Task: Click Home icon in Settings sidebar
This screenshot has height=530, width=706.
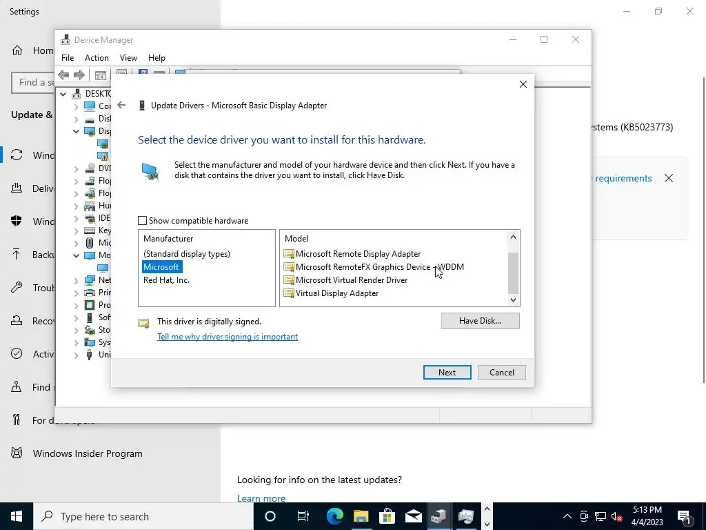Action: point(17,50)
